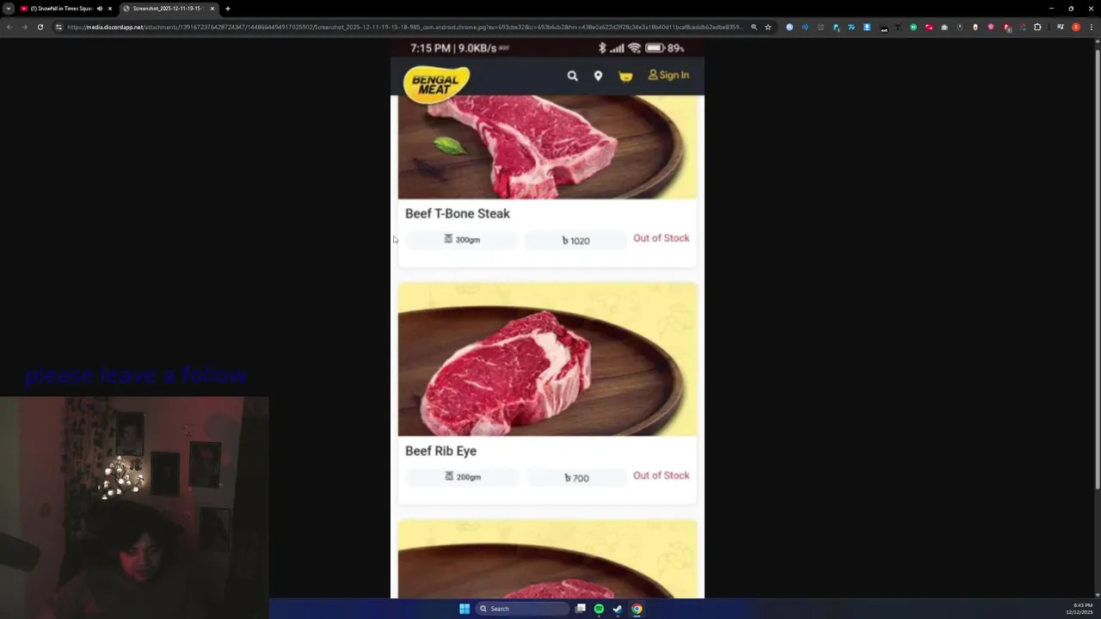This screenshot has height=619, width=1101.
Task: Open the Chrome three-dot menu
Action: tap(1092, 27)
